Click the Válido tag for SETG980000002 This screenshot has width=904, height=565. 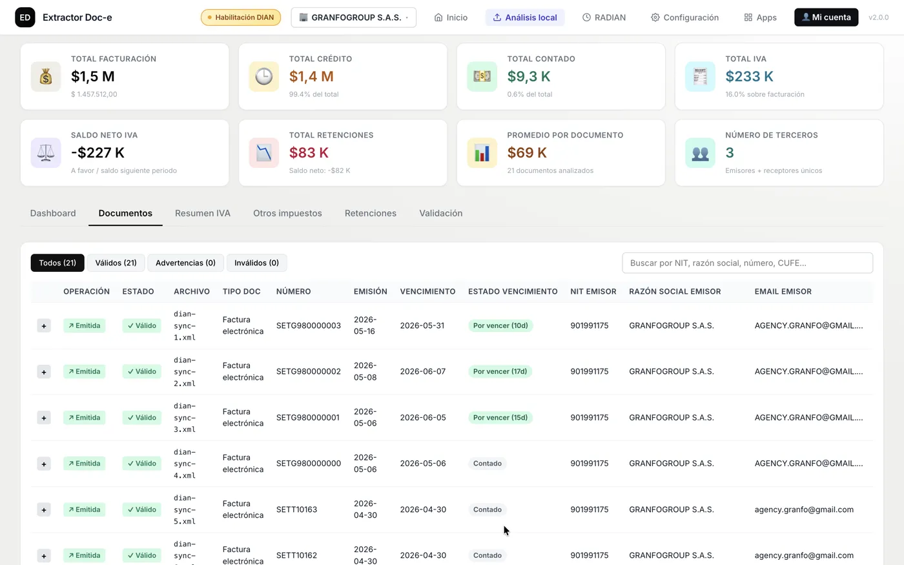(141, 371)
